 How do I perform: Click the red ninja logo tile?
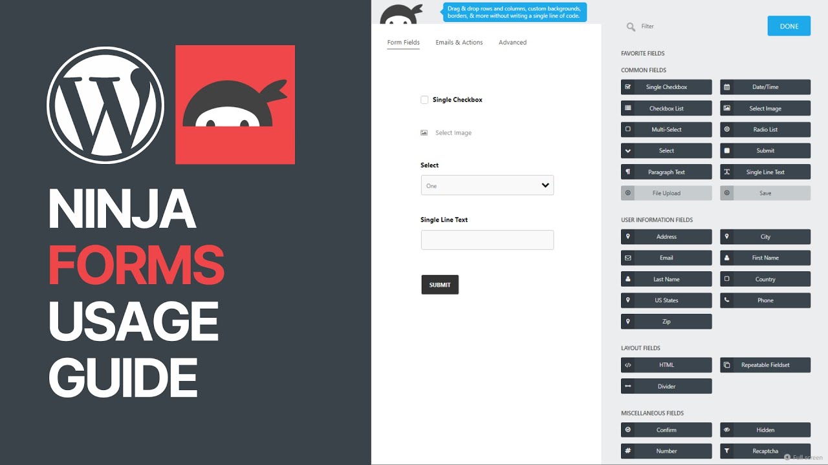point(235,105)
